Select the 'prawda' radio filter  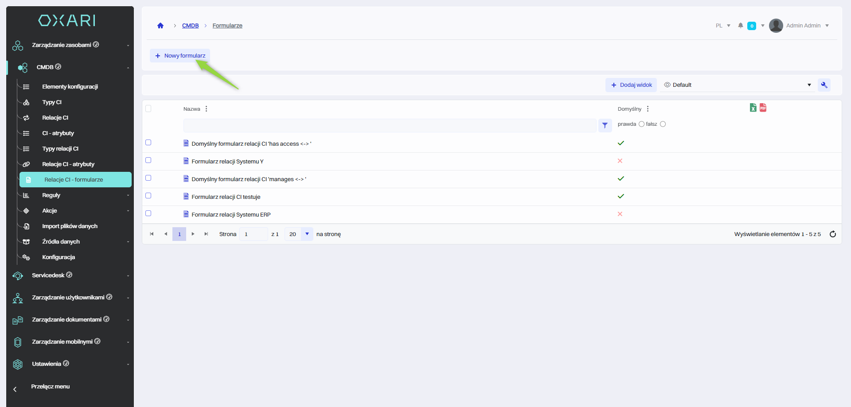pos(641,124)
